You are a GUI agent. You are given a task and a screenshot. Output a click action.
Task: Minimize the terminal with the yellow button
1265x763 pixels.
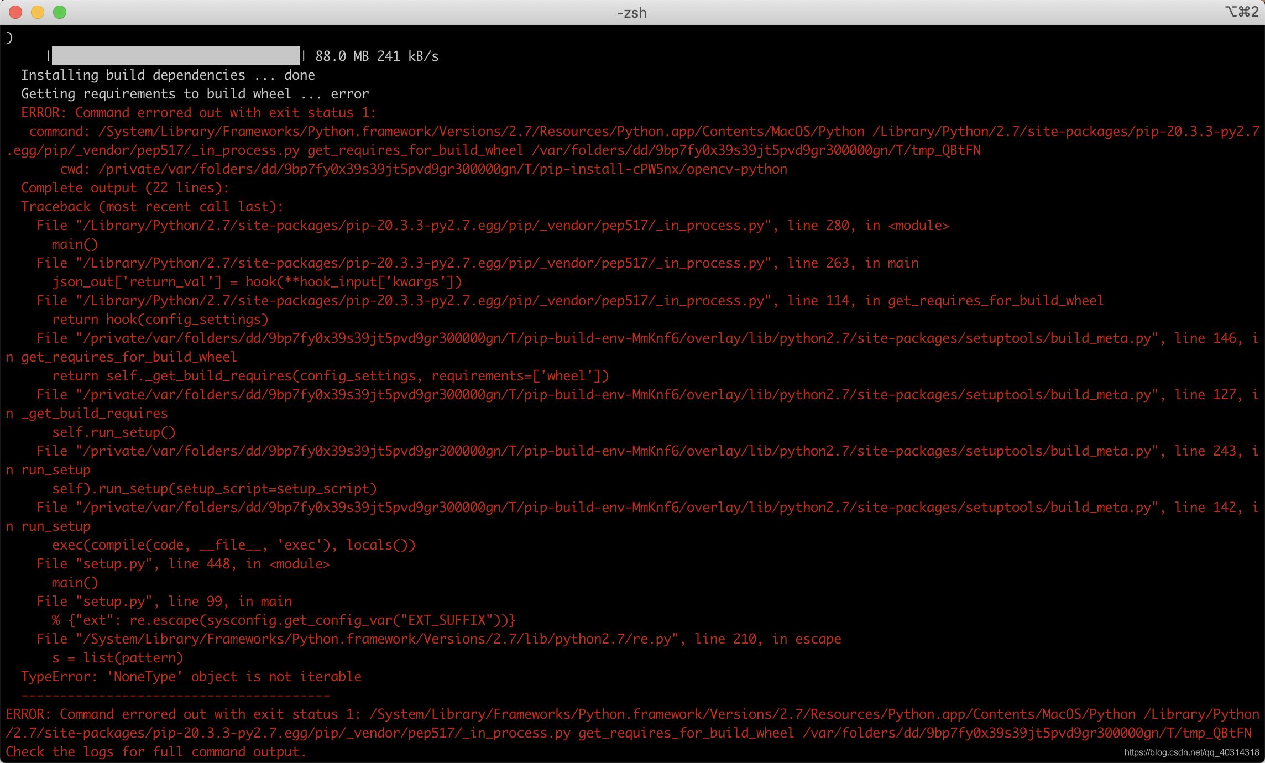coord(38,12)
